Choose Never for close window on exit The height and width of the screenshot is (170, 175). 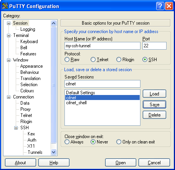[x=93, y=142]
